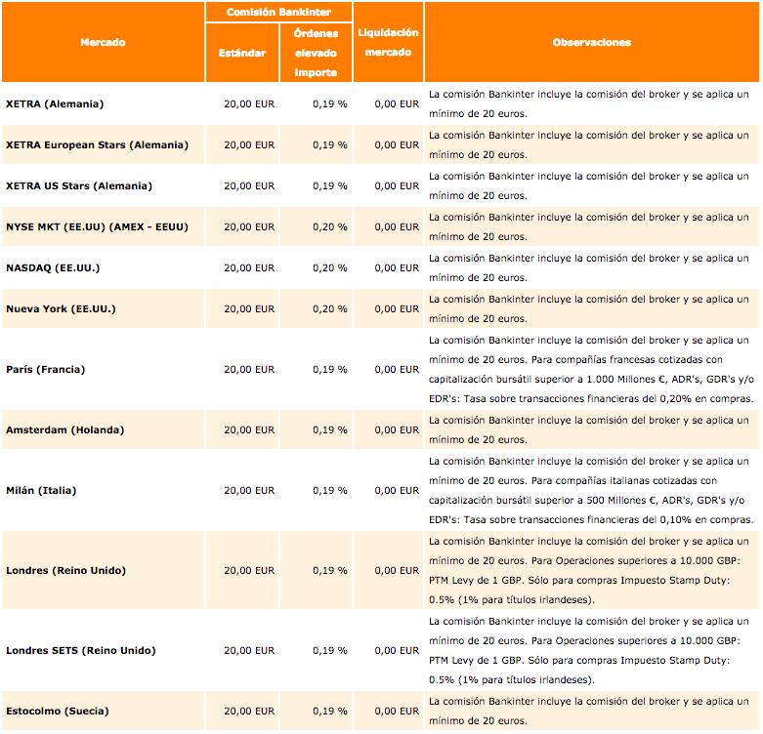Click the Estándar column header

click(242, 53)
